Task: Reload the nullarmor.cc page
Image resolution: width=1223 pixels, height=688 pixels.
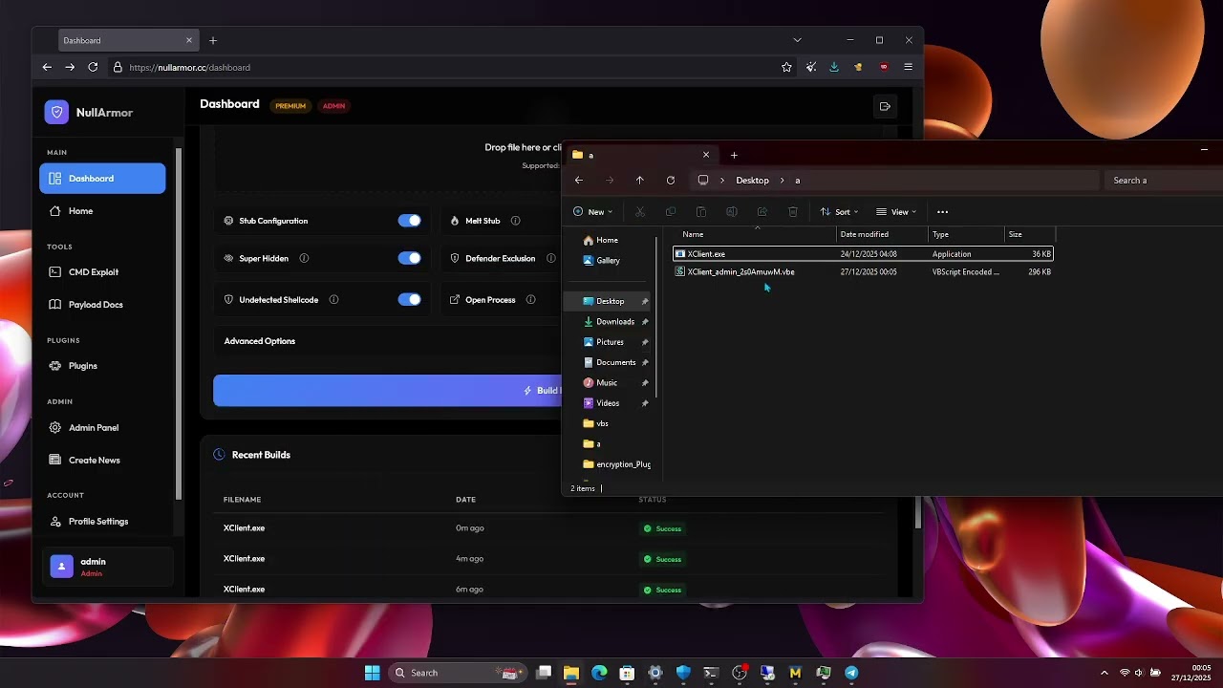Action: click(x=93, y=67)
